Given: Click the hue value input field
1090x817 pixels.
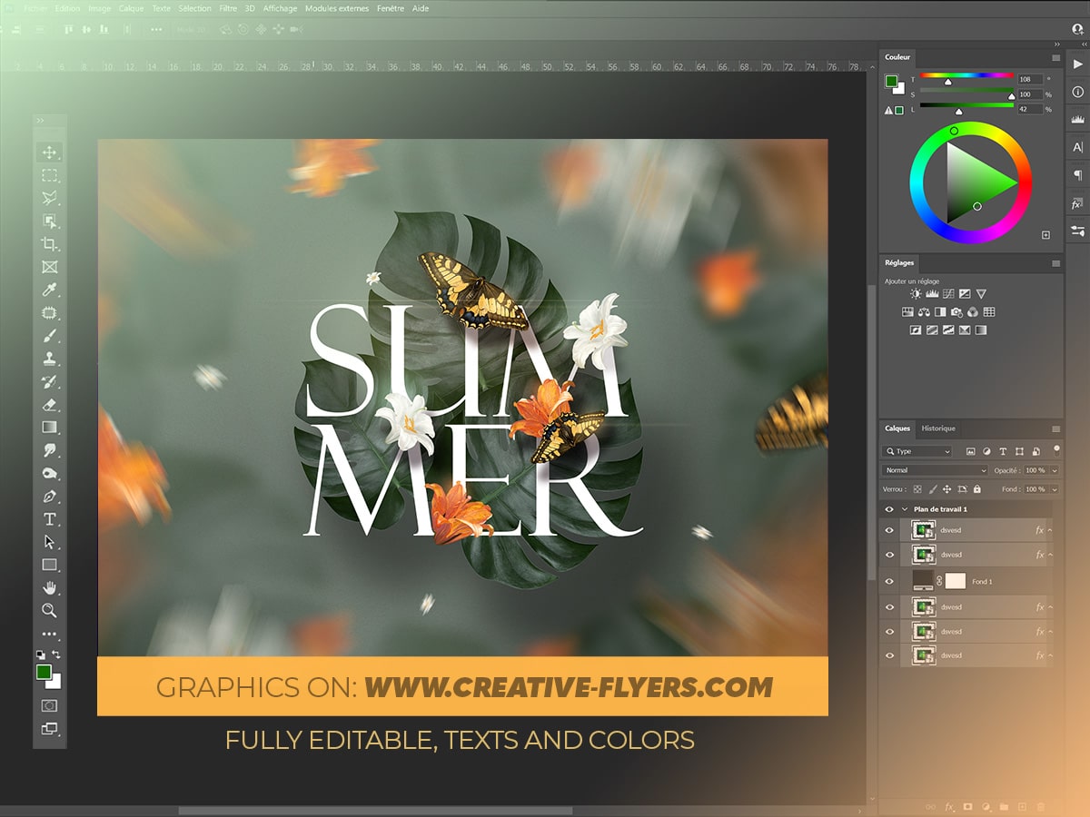Looking at the screenshot, I should pyautogui.click(x=1029, y=80).
